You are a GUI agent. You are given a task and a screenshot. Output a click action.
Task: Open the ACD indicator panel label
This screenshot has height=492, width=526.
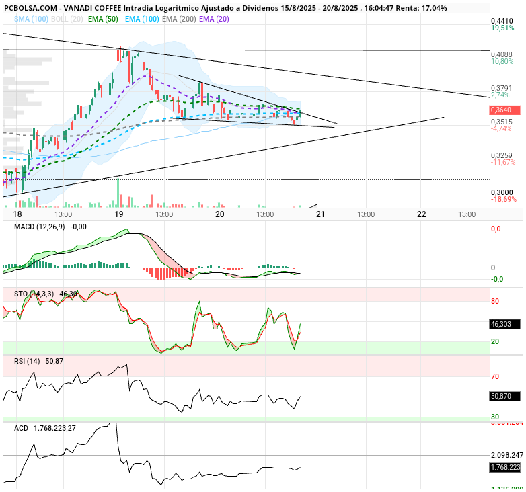[x=21, y=428]
